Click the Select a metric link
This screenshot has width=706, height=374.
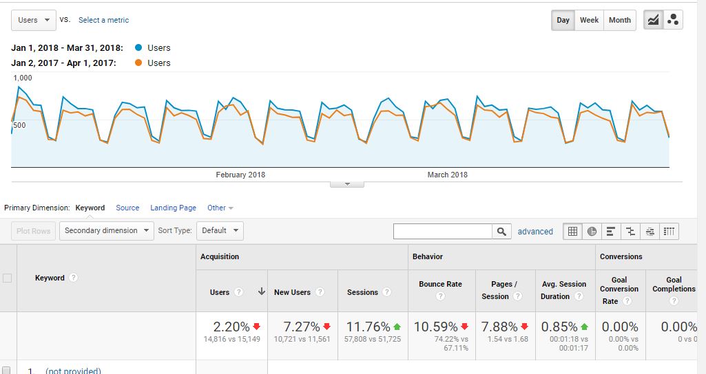click(103, 20)
